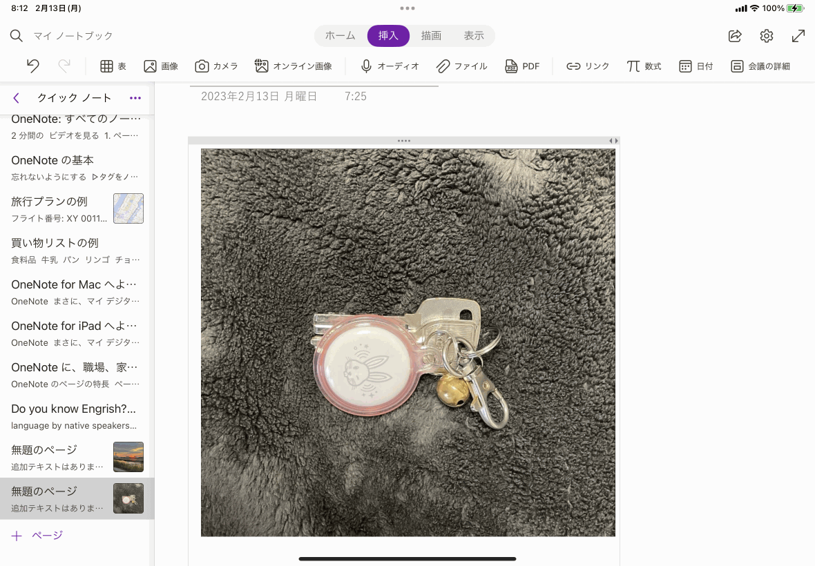
Task: Tap the page time 7:25
Action: (356, 97)
